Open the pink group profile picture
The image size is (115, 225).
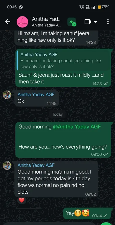(x=22, y=22)
